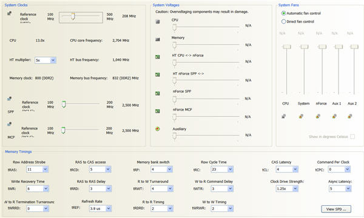364x218 pixels.
Task: Click the HT nForce SPP <-> voltage icon
Action: coord(158,74)
